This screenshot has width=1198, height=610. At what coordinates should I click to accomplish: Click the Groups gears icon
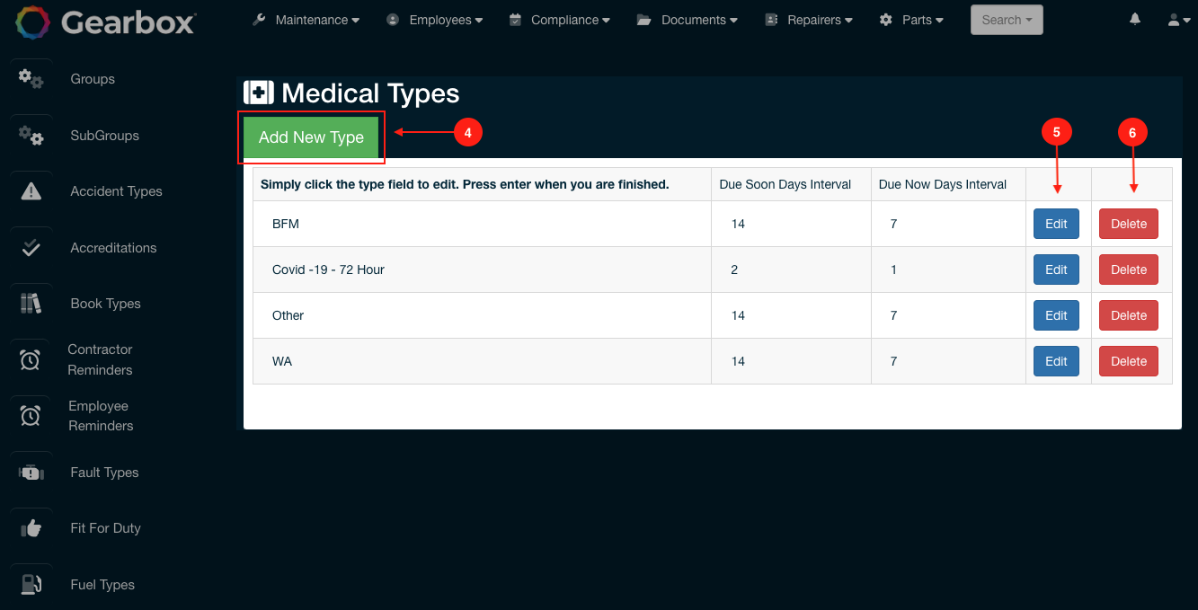pyautogui.click(x=31, y=79)
